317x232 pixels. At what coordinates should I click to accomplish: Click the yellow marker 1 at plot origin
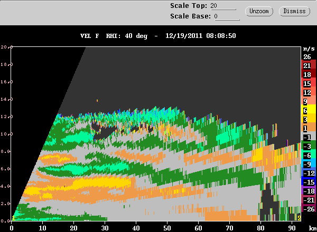[13, 218]
